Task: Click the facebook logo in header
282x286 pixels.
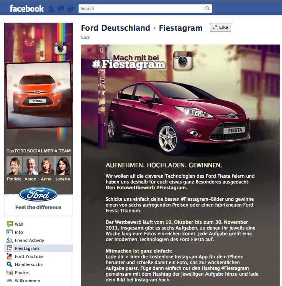Action: [26, 8]
